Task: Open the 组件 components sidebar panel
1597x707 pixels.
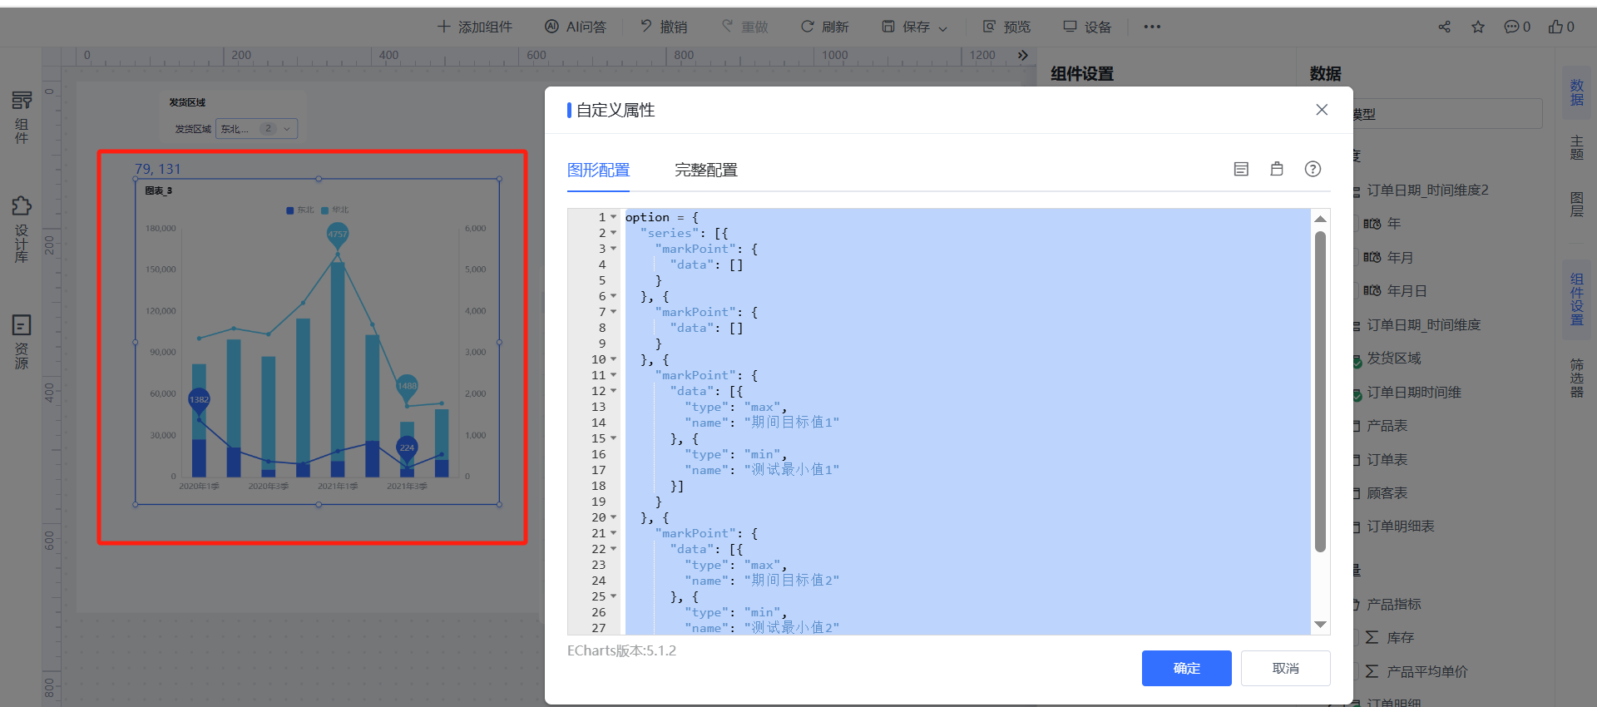Action: pos(22,116)
